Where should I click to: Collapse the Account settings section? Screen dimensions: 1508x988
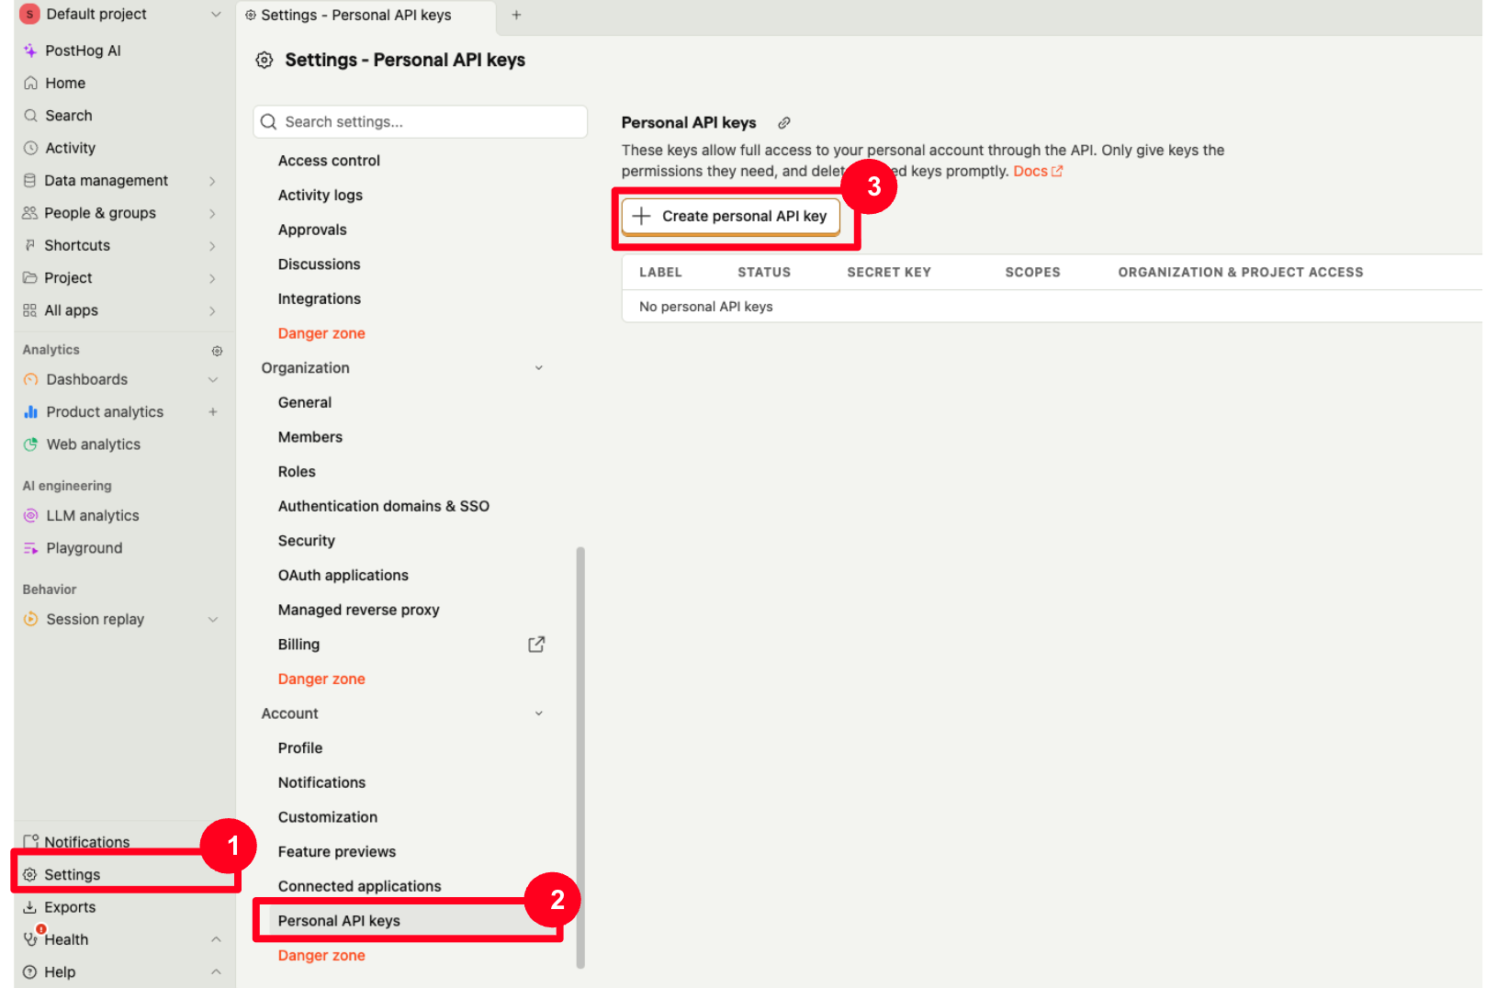[x=539, y=713]
